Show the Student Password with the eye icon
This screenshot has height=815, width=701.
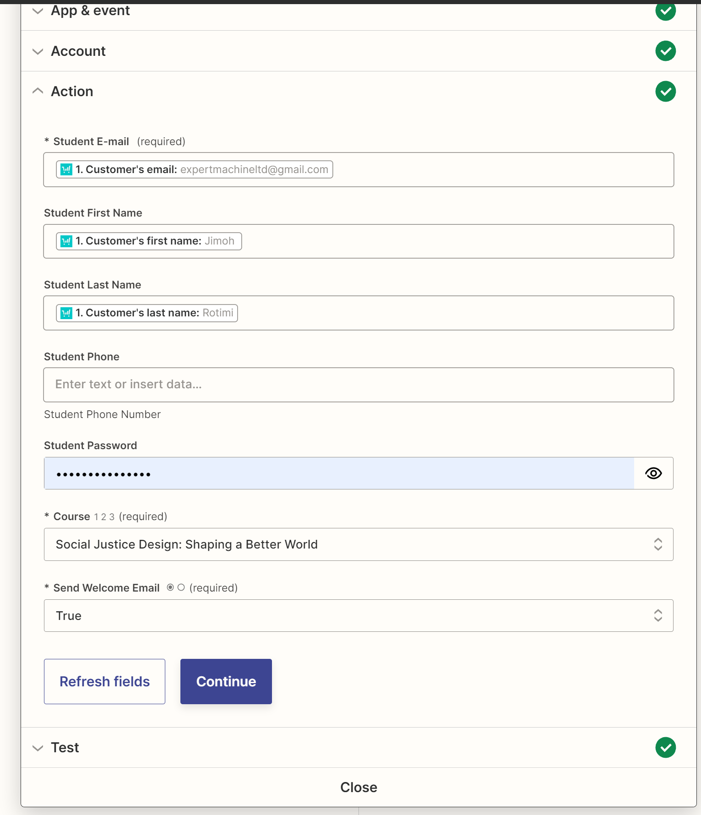pos(653,473)
